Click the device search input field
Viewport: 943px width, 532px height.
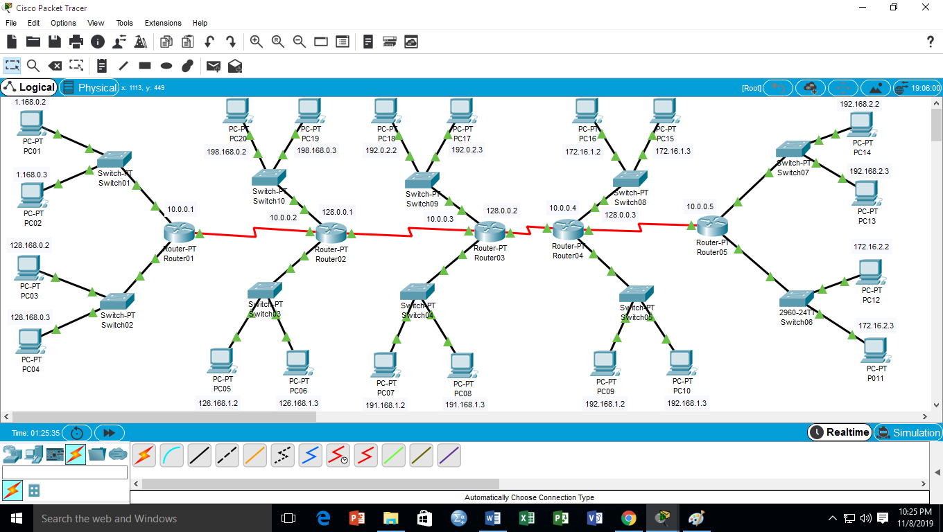(x=65, y=472)
